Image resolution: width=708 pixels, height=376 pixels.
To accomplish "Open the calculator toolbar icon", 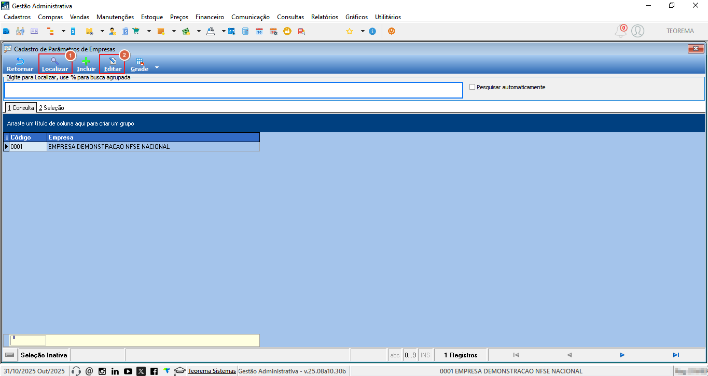I will pyautogui.click(x=245, y=31).
